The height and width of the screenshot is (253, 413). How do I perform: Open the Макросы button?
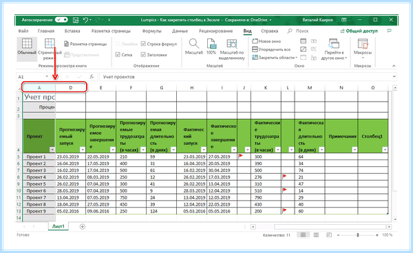click(363, 49)
